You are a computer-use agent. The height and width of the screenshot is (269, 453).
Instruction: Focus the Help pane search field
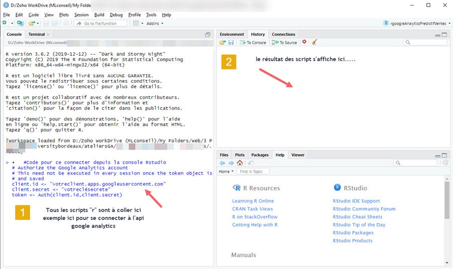click(x=415, y=163)
